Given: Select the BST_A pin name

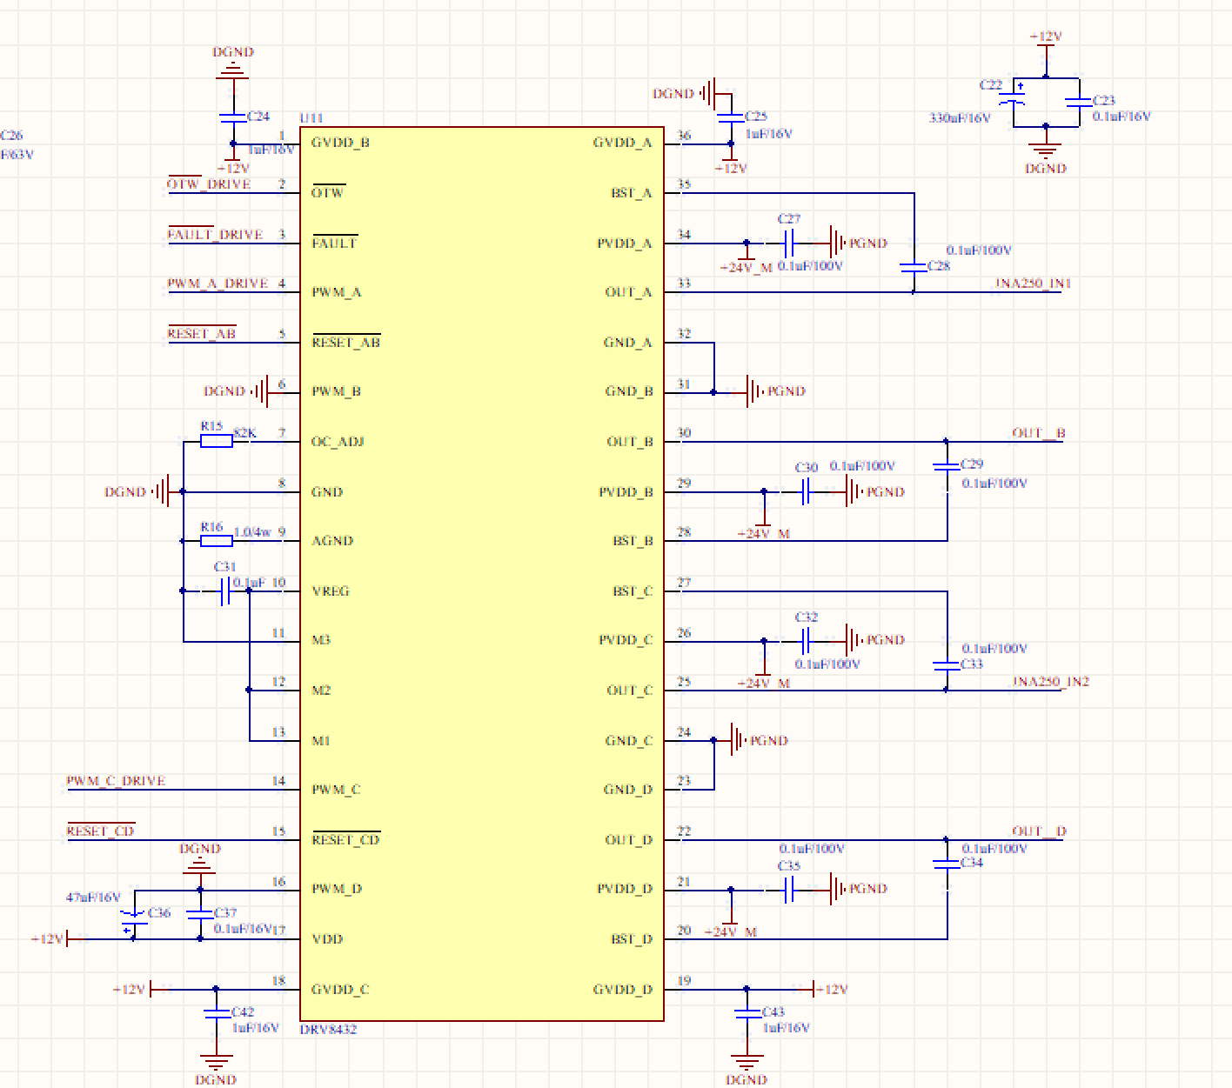Looking at the screenshot, I should click(x=632, y=193).
